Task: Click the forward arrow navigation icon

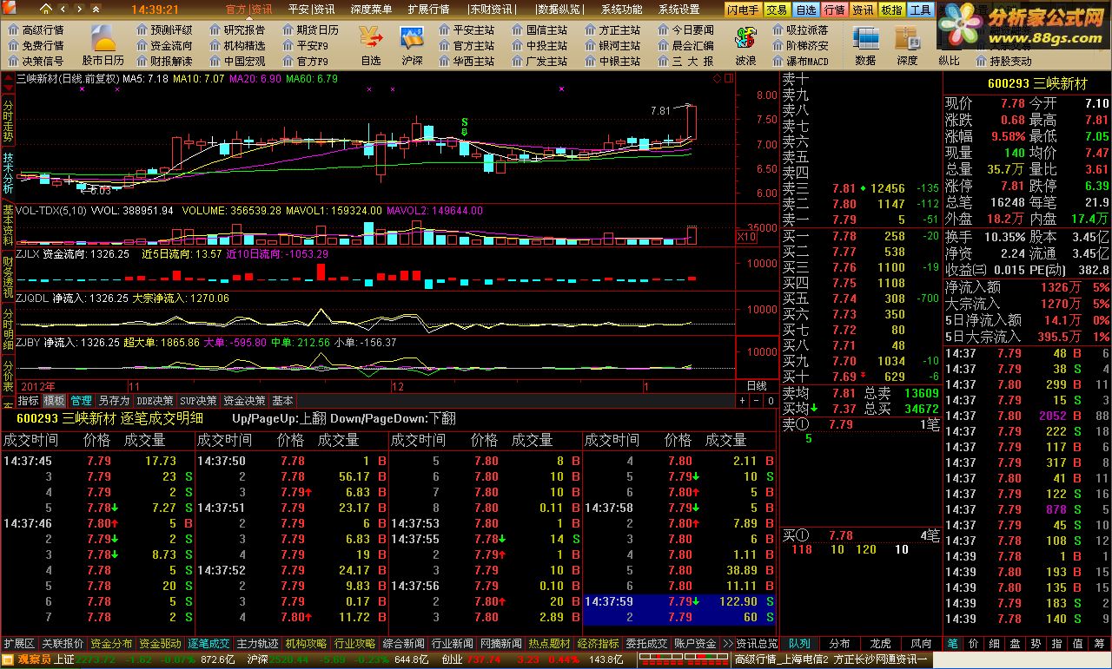Action: pos(78,9)
